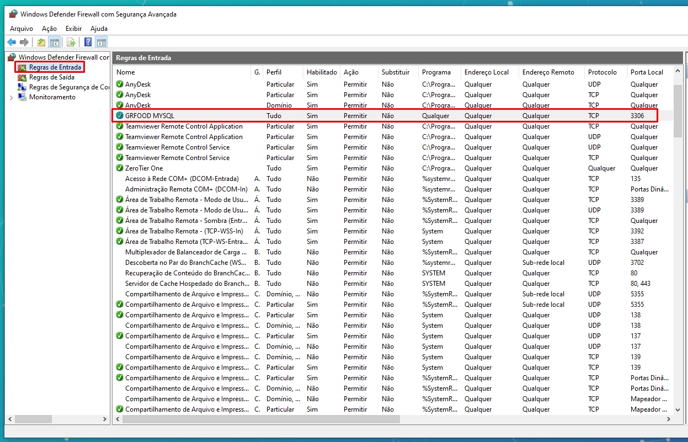Open the Exibir menu
This screenshot has width=688, height=442.
pos(73,29)
